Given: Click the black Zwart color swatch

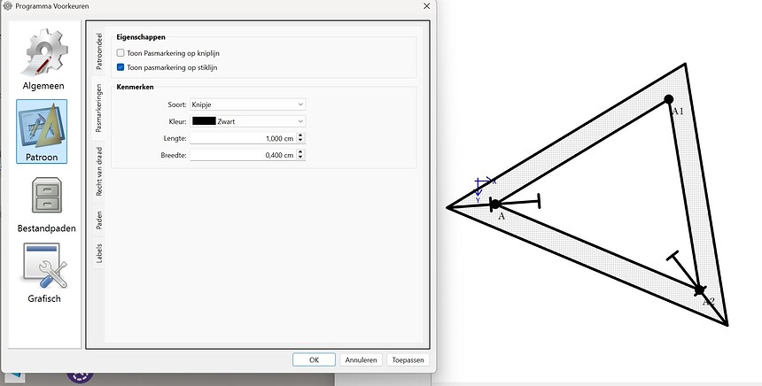Looking at the screenshot, I should [204, 121].
